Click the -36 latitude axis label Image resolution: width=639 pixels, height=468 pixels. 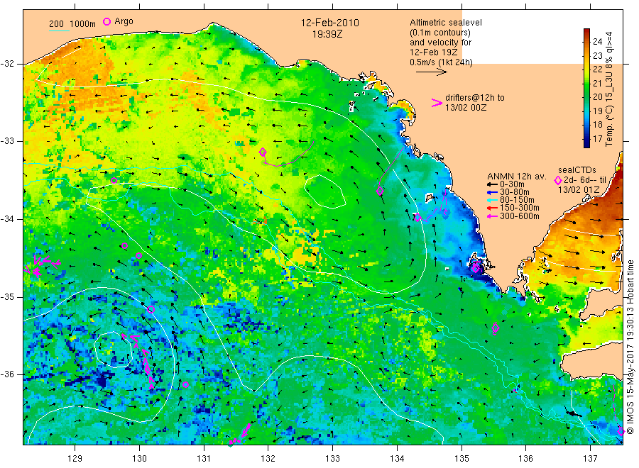pos(7,374)
